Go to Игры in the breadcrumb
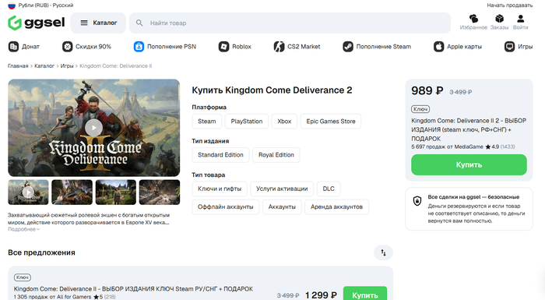 (x=67, y=65)
